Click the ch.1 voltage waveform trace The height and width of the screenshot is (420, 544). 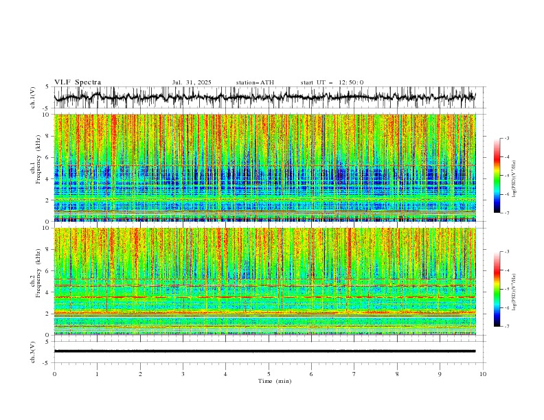coord(264,97)
